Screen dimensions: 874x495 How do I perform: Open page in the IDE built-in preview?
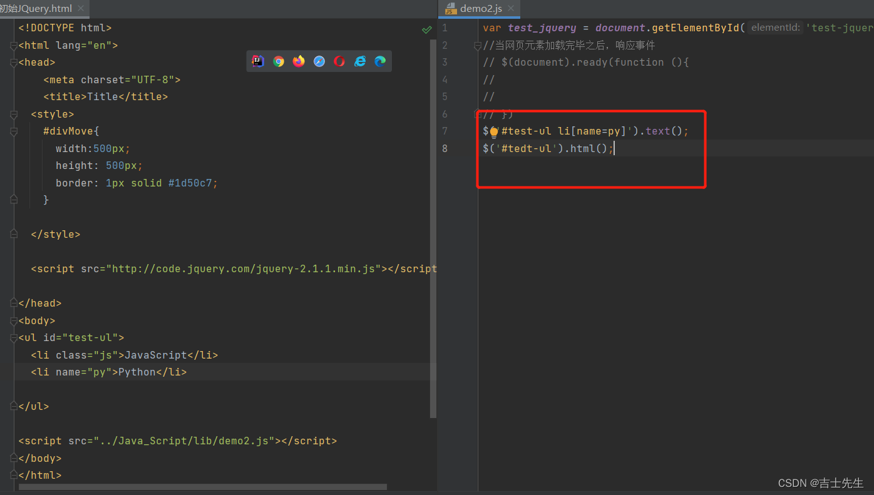pyautogui.click(x=258, y=61)
